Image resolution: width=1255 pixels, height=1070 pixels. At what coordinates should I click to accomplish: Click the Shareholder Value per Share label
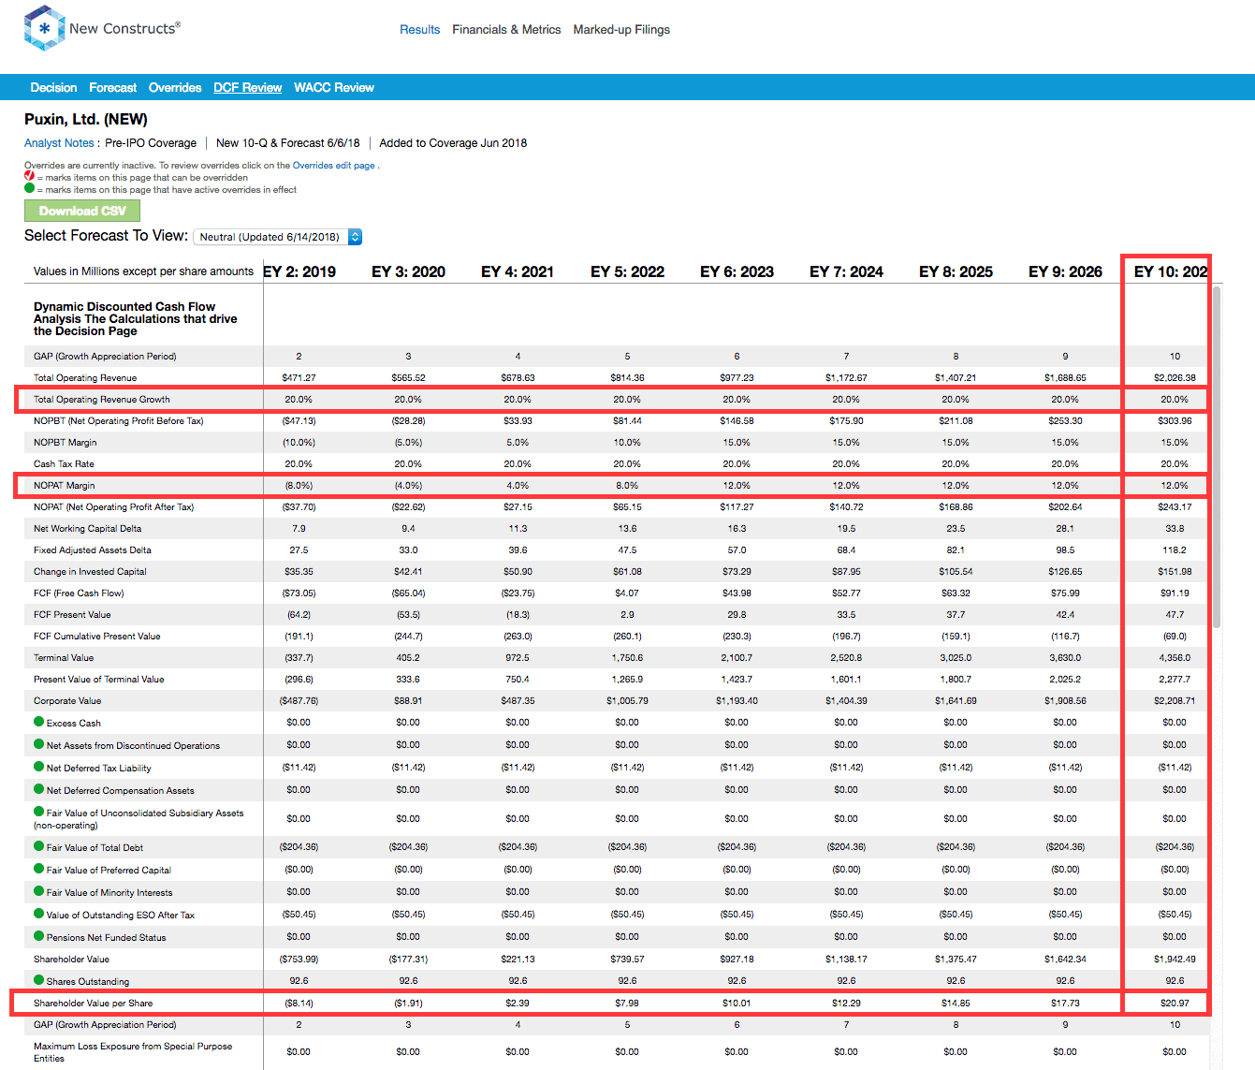click(93, 1003)
